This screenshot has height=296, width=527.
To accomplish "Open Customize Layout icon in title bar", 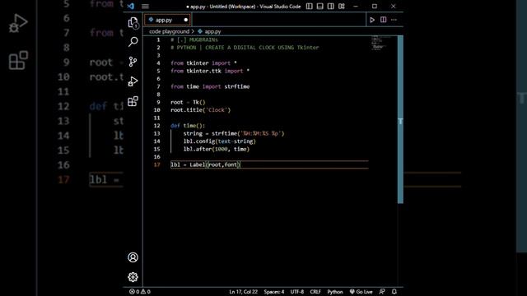I will 342,6.
